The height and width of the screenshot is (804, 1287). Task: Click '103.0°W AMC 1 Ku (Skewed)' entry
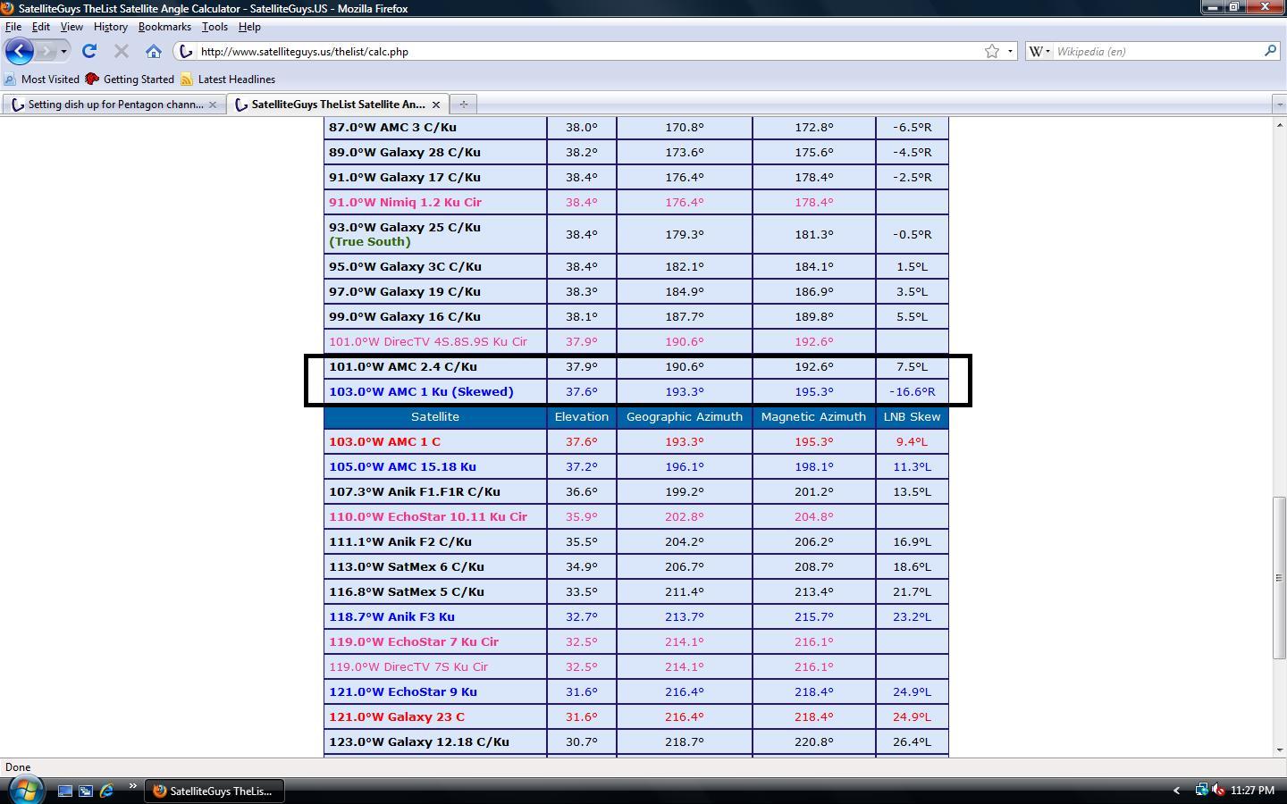[421, 391]
